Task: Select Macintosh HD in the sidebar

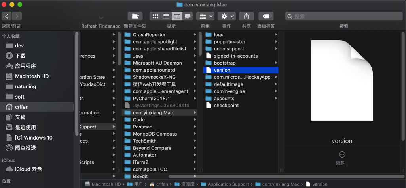Action: 37,76
